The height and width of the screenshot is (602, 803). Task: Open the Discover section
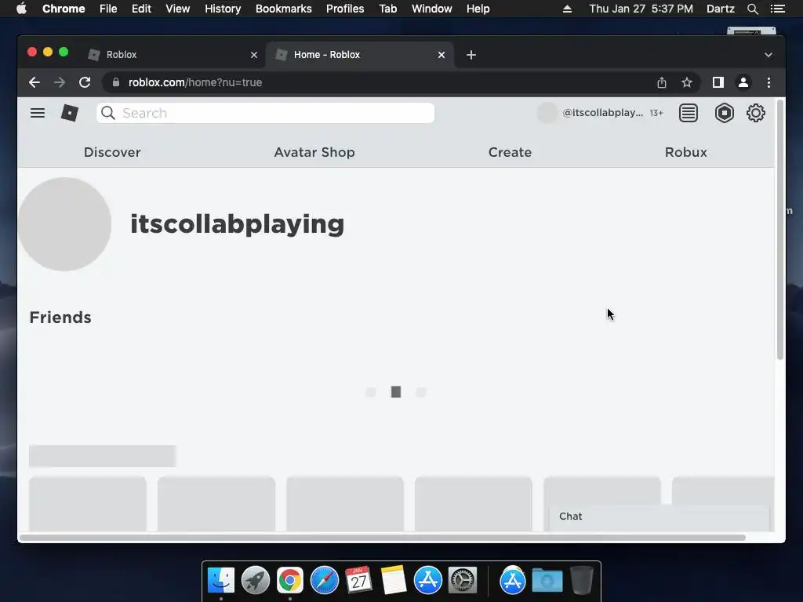112,152
